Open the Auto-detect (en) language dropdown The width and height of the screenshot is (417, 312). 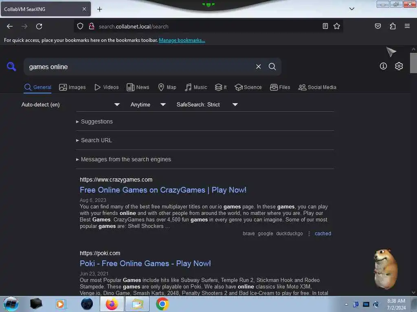click(x=70, y=104)
